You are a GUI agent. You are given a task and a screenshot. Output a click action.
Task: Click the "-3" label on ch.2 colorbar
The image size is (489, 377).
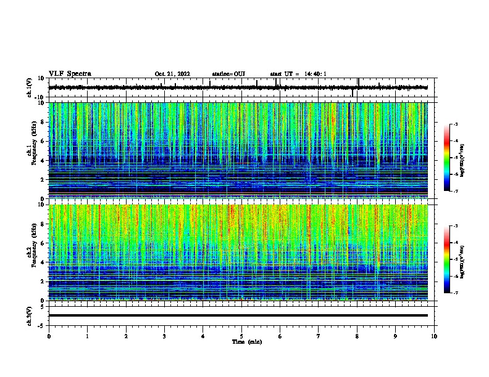455,226
